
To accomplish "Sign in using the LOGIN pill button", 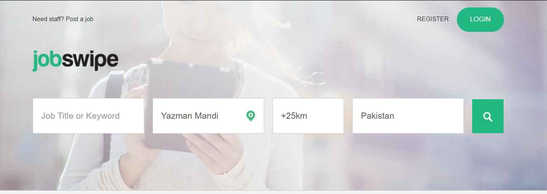I will [480, 19].
